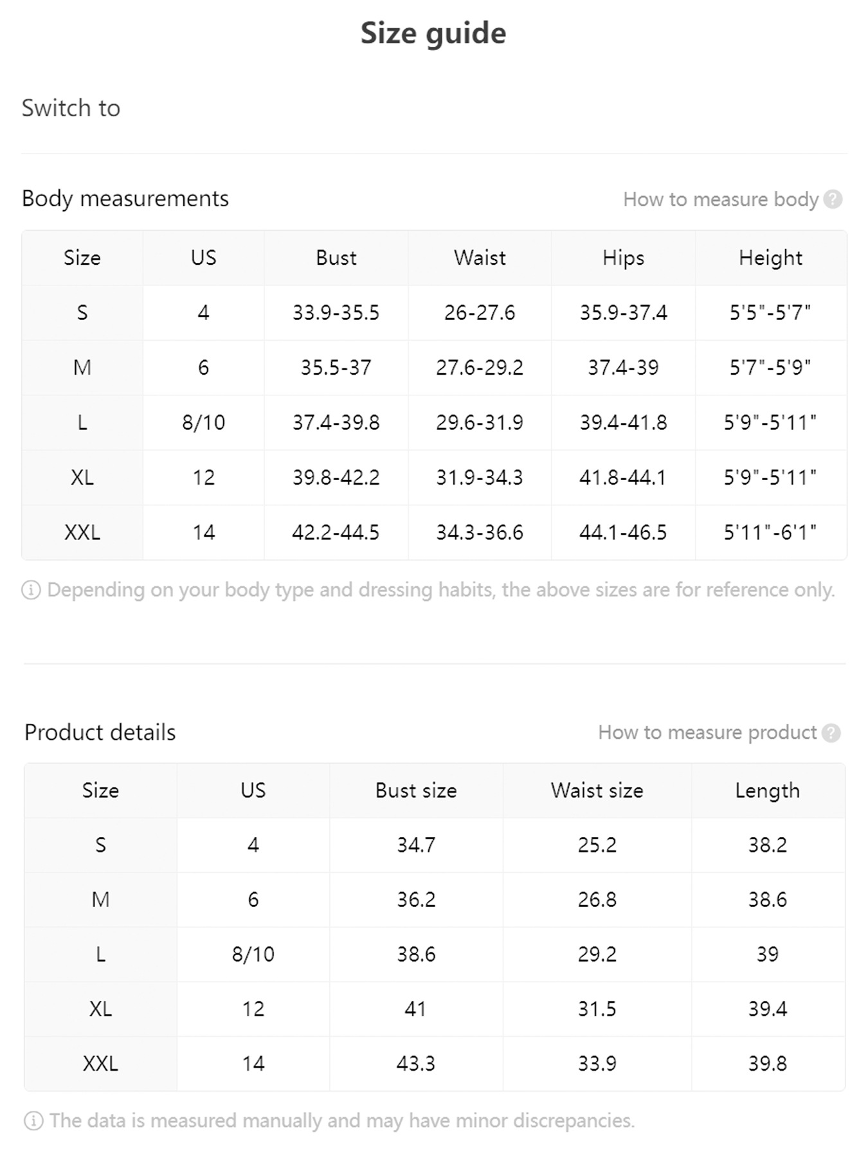
Task: Click the product bust size value 43.3
Action: pyautogui.click(x=416, y=1064)
